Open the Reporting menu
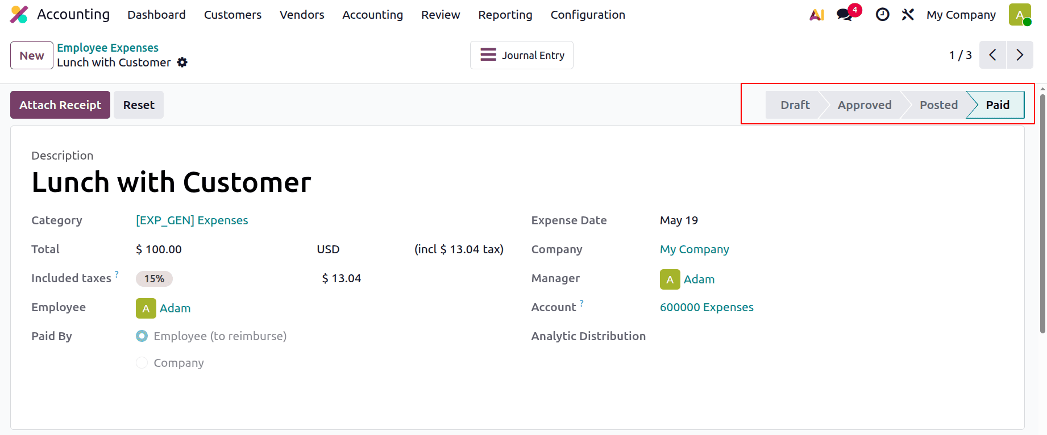 click(x=505, y=15)
